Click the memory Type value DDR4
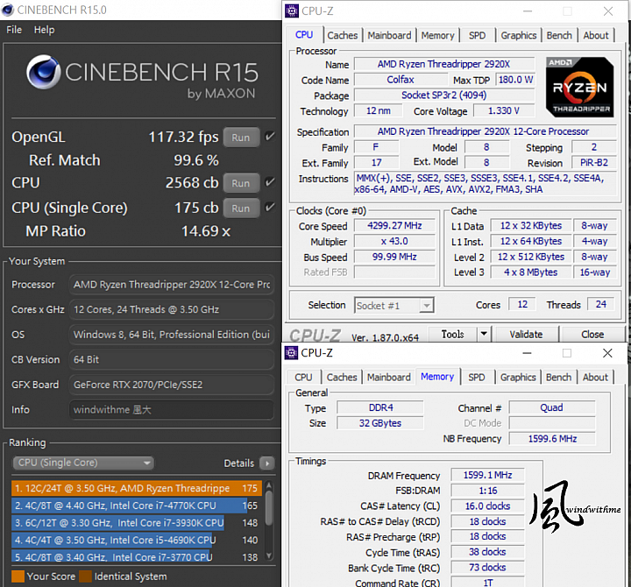The width and height of the screenshot is (631, 587). tap(380, 407)
